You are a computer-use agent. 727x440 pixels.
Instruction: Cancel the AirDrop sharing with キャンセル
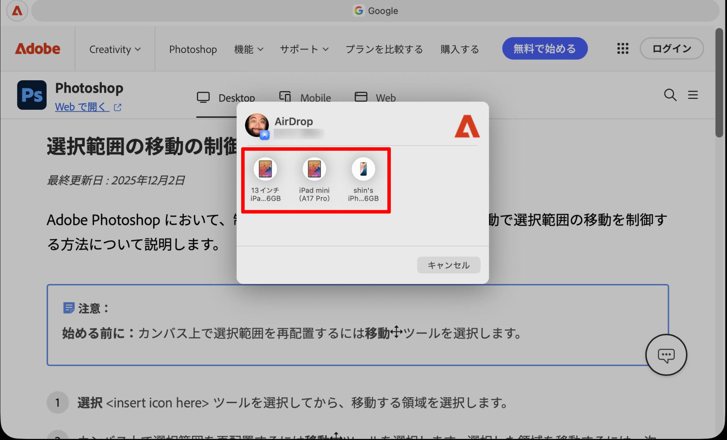(448, 265)
